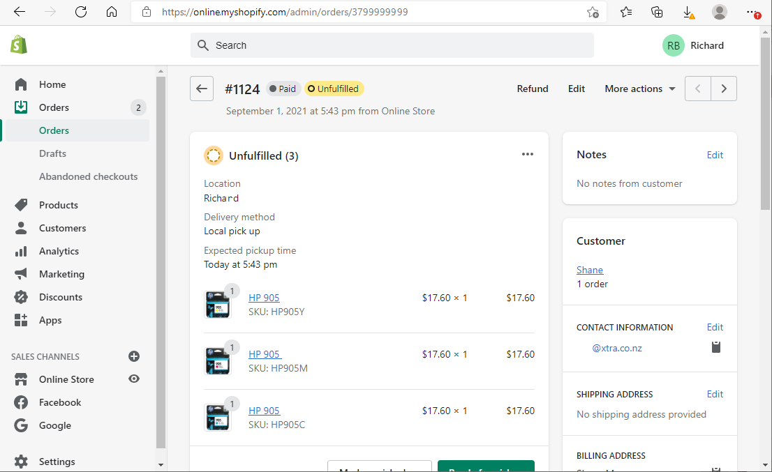Click the Settings gear icon

(21, 462)
